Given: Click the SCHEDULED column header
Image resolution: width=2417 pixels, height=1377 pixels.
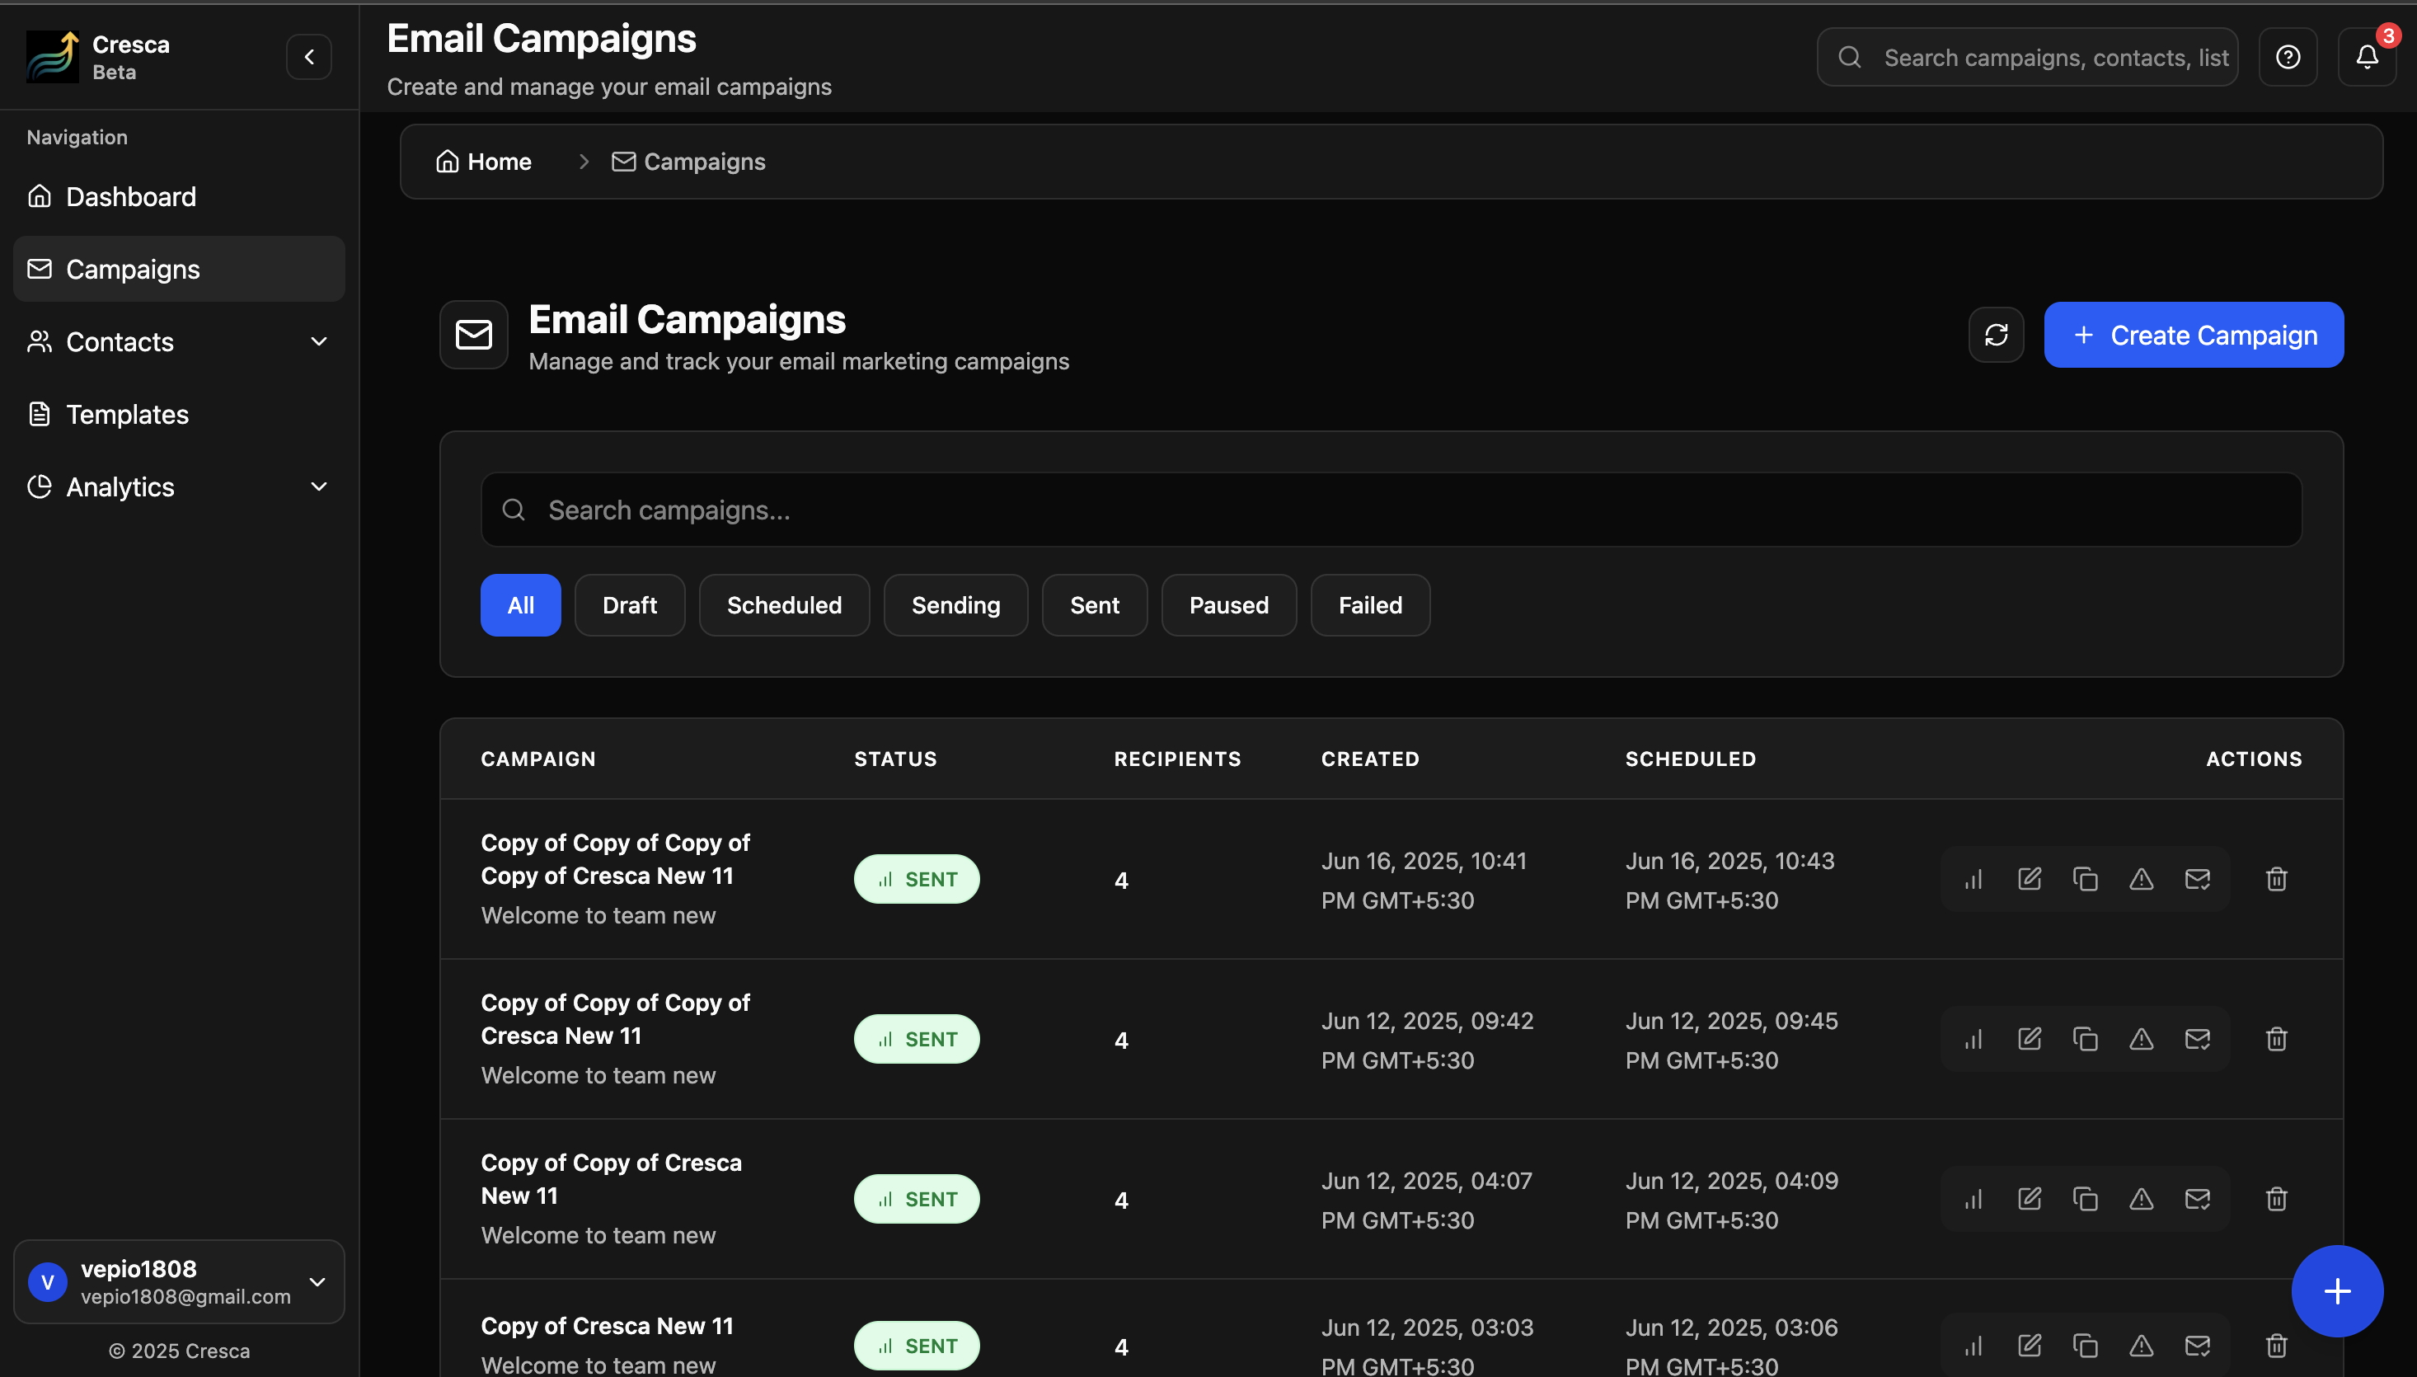Looking at the screenshot, I should [x=1690, y=759].
